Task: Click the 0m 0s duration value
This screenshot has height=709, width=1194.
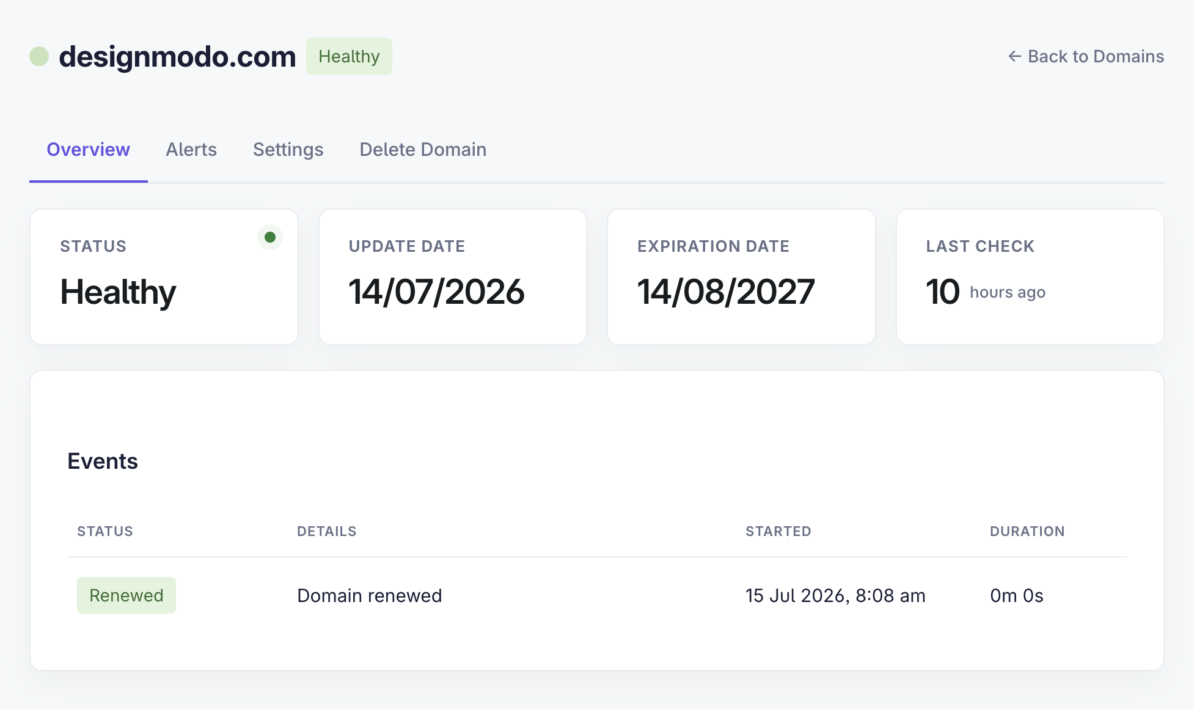Action: [x=1017, y=595]
